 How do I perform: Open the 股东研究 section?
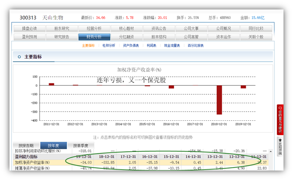(x=62, y=28)
